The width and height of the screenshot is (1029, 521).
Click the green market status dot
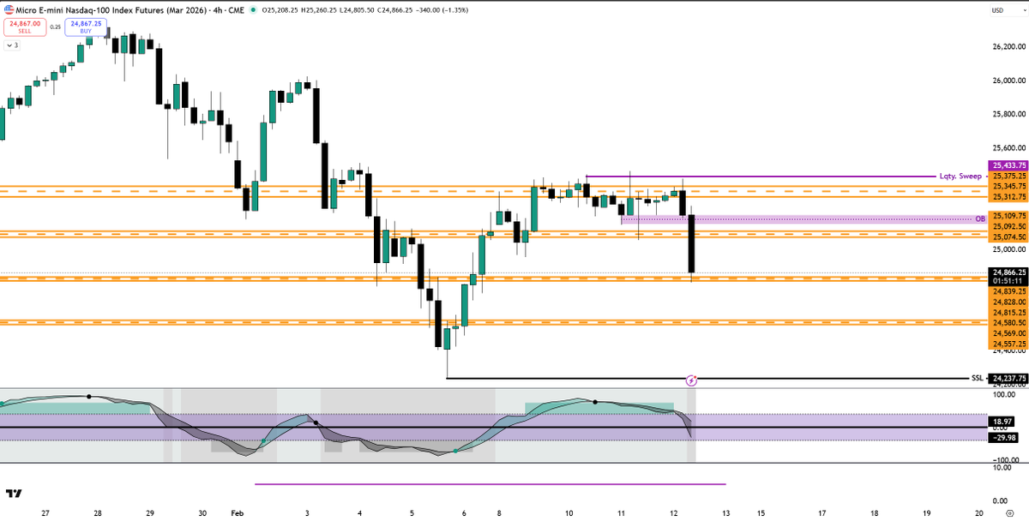(255, 10)
